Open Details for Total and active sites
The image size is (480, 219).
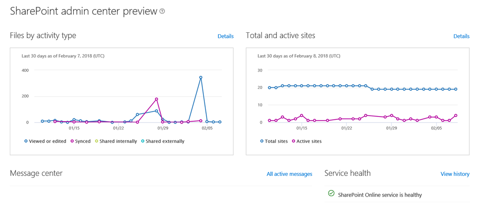click(461, 36)
